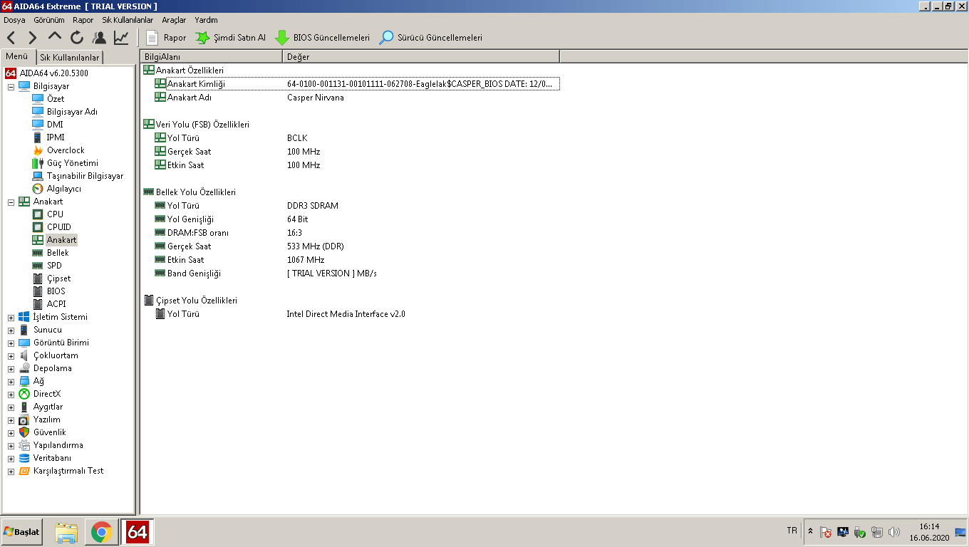Select the Anakart Kimliği row
Viewport: 969px width, 547px height.
pos(357,84)
